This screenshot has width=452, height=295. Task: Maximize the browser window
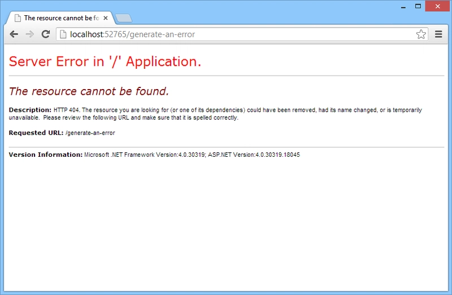click(x=418, y=6)
